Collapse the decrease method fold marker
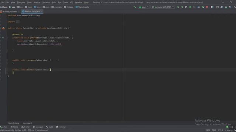Image resolution: width=236 pixels, height=132 pixels. 7,70
